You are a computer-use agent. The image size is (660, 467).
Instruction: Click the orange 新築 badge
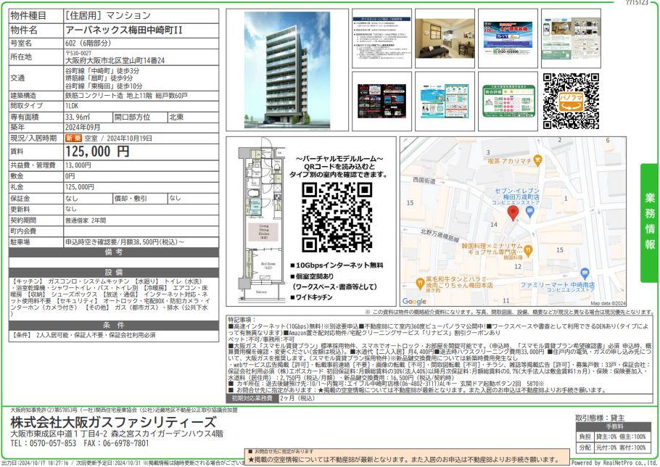pyautogui.click(x=74, y=139)
